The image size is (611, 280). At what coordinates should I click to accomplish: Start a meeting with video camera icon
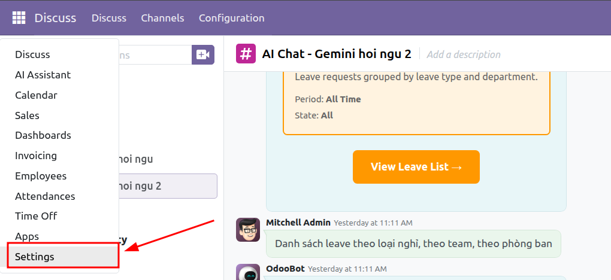(203, 54)
